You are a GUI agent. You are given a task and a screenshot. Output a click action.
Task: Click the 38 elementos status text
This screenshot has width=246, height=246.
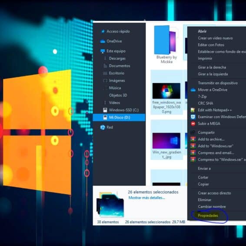click(x=108, y=222)
